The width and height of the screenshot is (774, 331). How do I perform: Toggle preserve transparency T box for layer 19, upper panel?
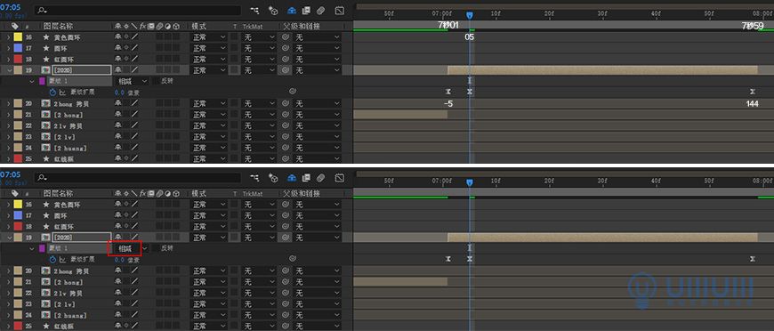click(235, 70)
